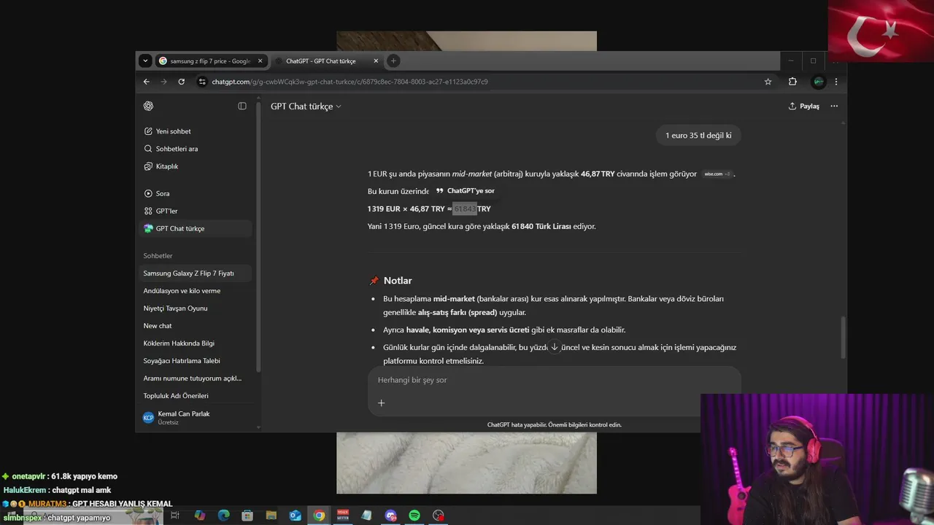Open the Topluluk Adı Önerileri chat
934x525 pixels.
coord(196,396)
